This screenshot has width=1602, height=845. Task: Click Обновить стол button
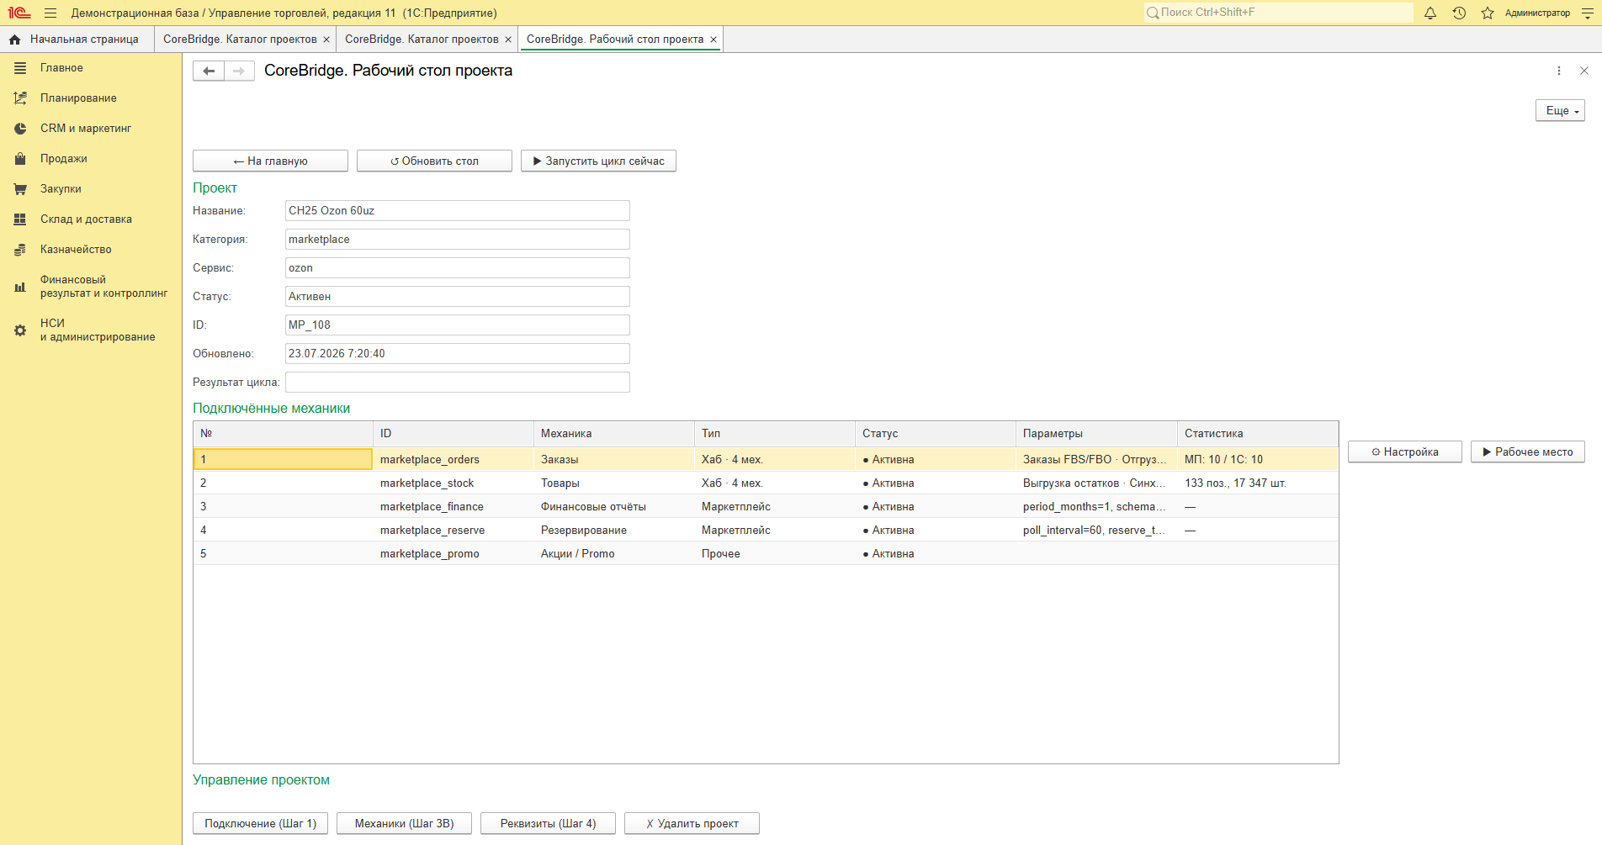[434, 161]
